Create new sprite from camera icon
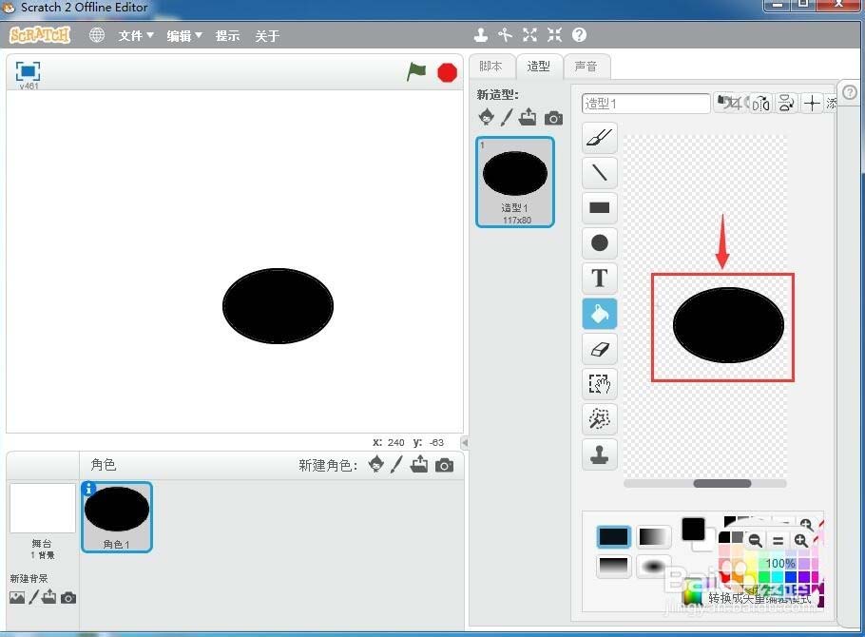The height and width of the screenshot is (637, 865). pyautogui.click(x=444, y=465)
